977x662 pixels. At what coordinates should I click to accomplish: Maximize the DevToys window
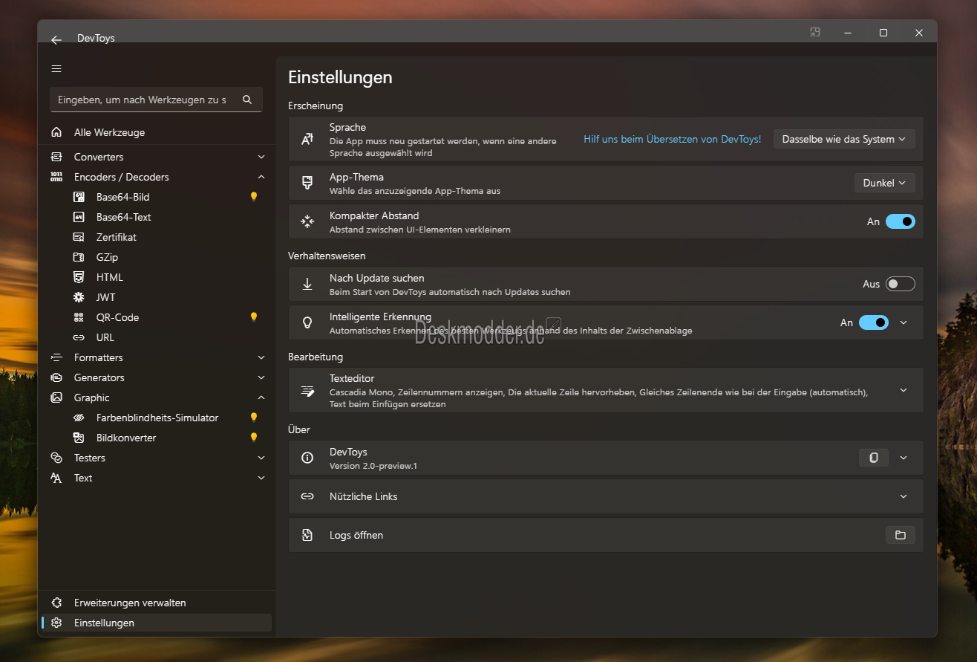(883, 33)
